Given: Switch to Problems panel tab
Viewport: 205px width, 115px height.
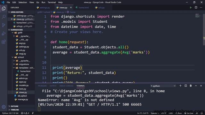Looking at the screenshot, I should pos(42,86).
